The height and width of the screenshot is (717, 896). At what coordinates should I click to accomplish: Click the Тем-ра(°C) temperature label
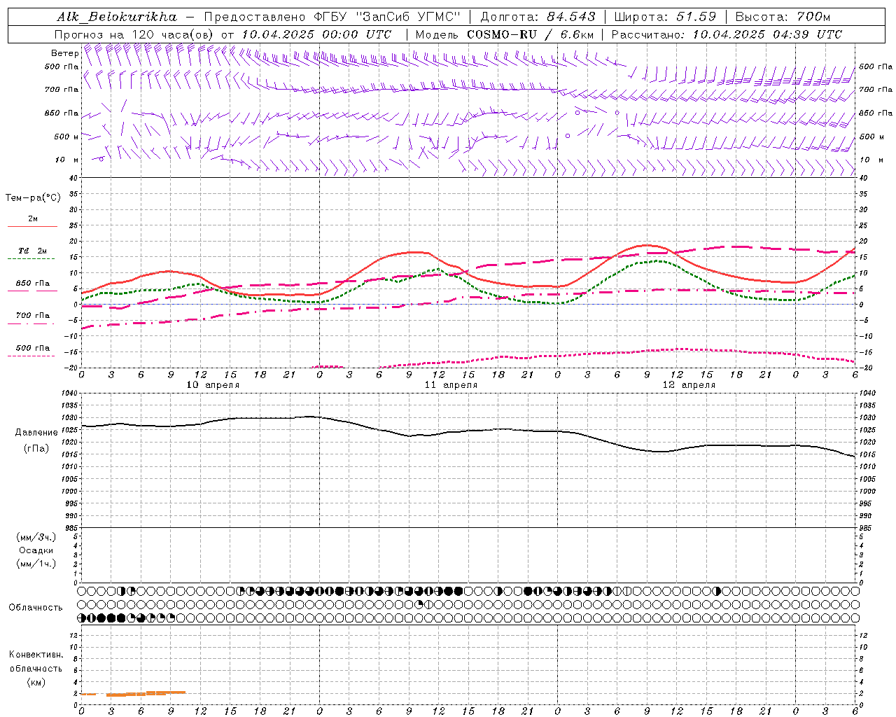click(x=33, y=198)
